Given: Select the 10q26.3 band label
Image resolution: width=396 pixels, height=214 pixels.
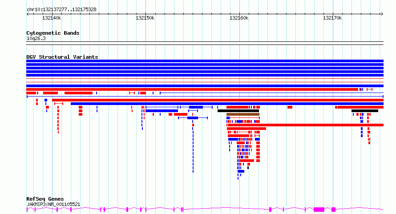Looking at the screenshot, I should pyautogui.click(x=36, y=38).
